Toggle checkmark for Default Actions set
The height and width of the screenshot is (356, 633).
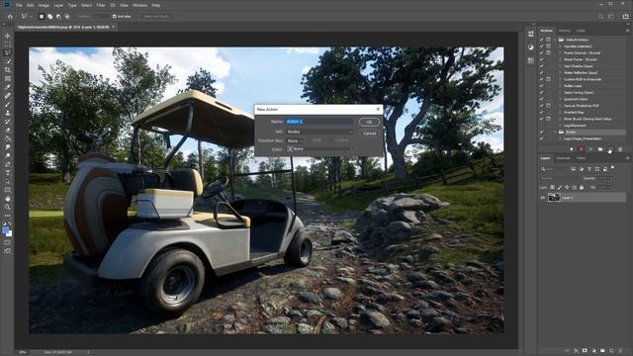(x=541, y=40)
